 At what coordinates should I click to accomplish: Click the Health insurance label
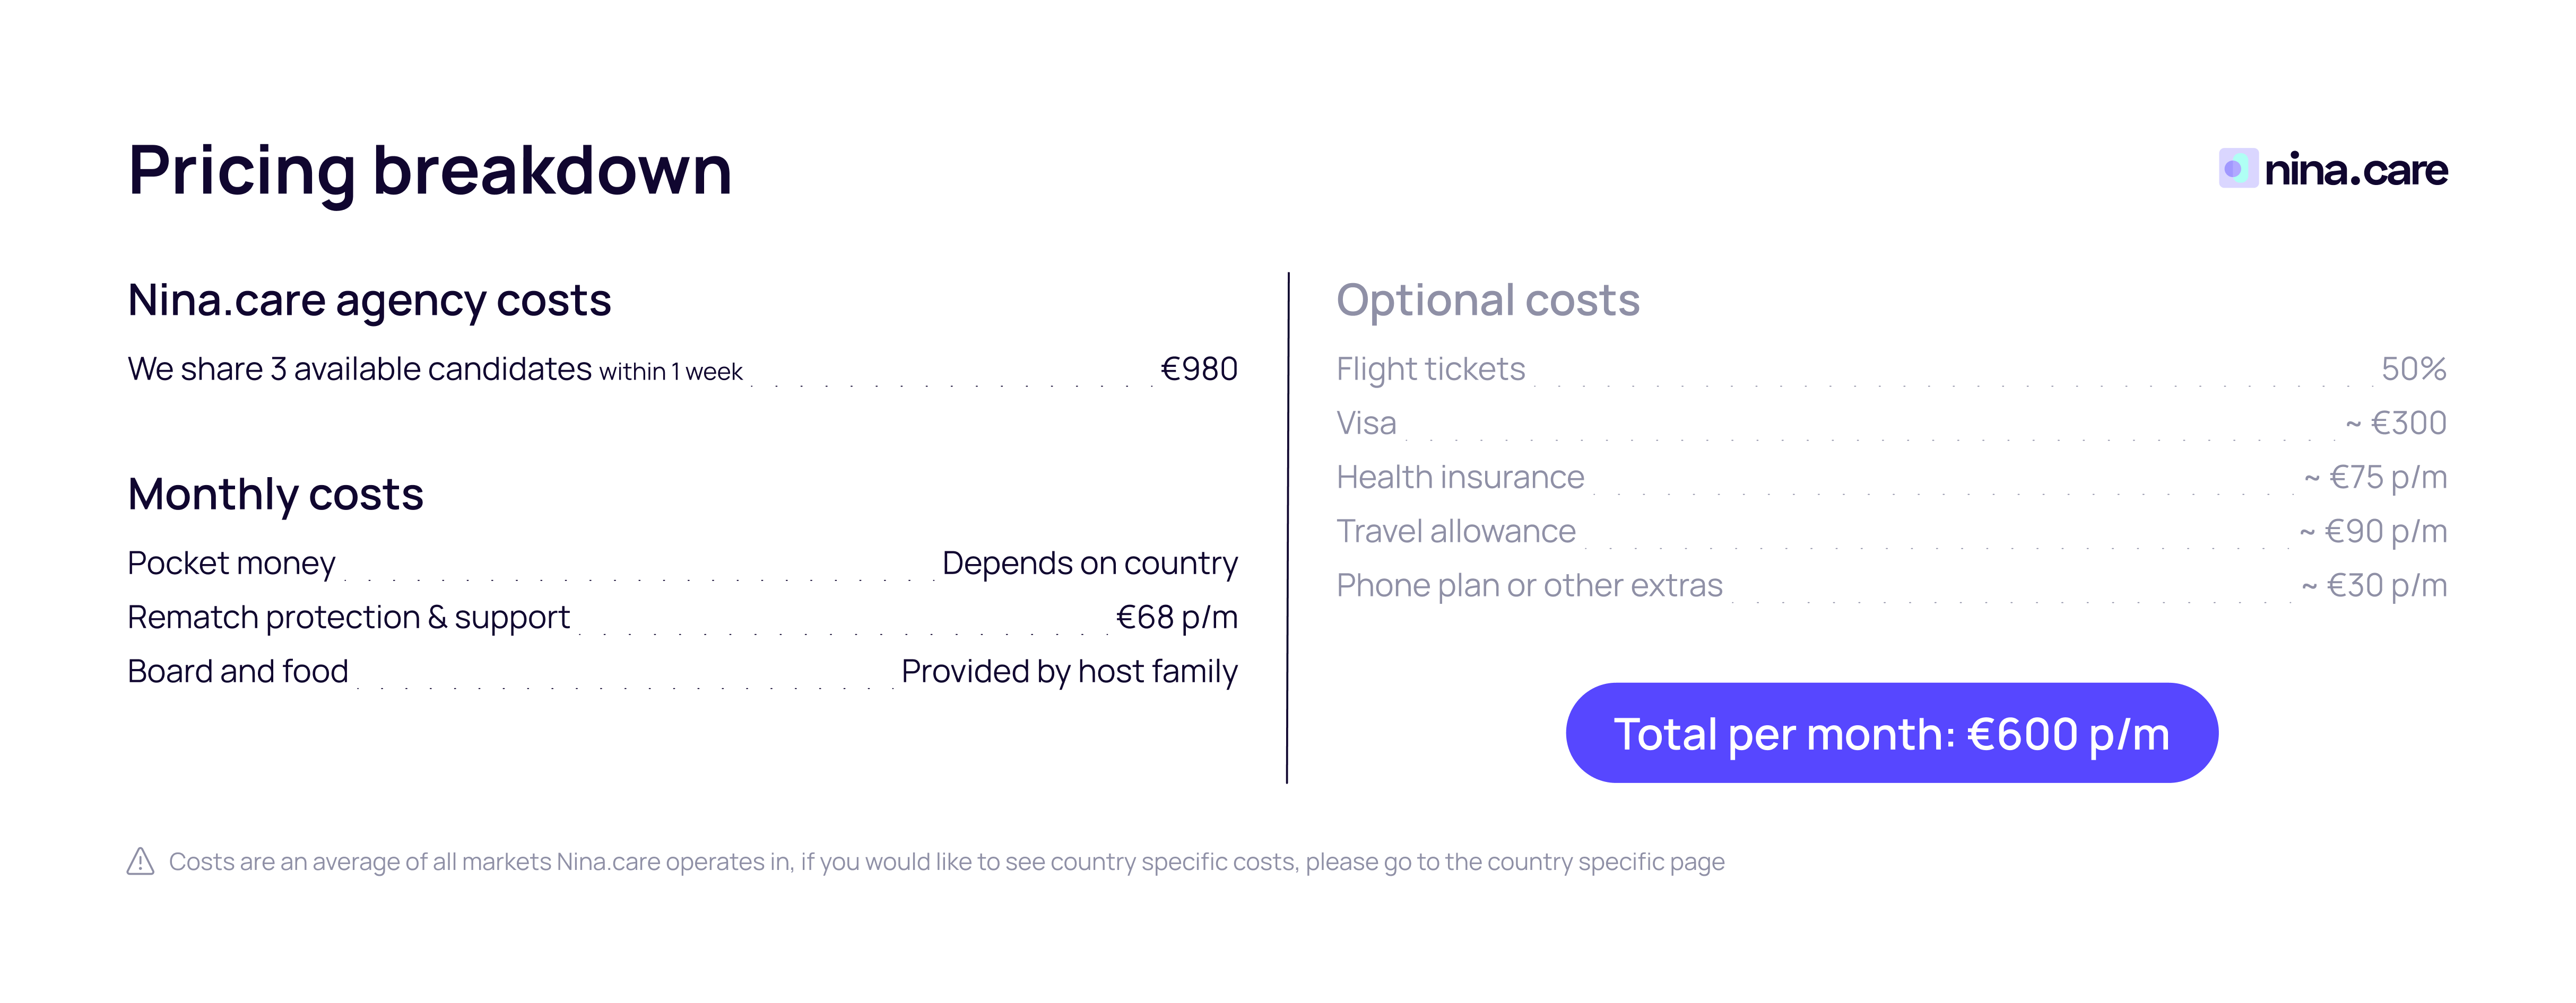[x=1460, y=478]
